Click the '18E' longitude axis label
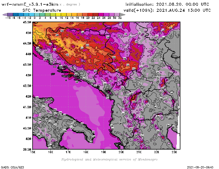The width and height of the screenshot is (219, 169). point(86,152)
